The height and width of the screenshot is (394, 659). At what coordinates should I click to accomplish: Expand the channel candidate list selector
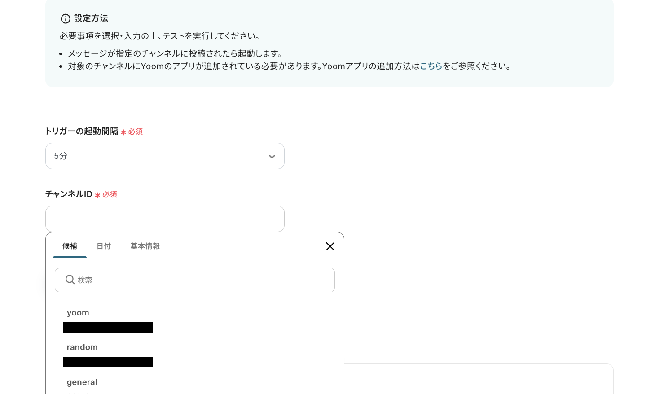[x=165, y=219]
